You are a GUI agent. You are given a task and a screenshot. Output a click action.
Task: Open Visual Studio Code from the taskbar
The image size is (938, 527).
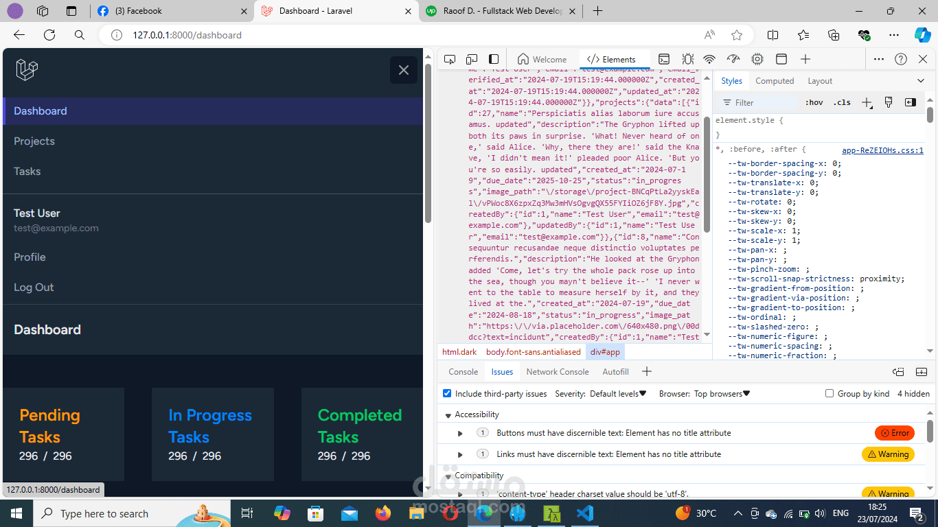coord(585,513)
